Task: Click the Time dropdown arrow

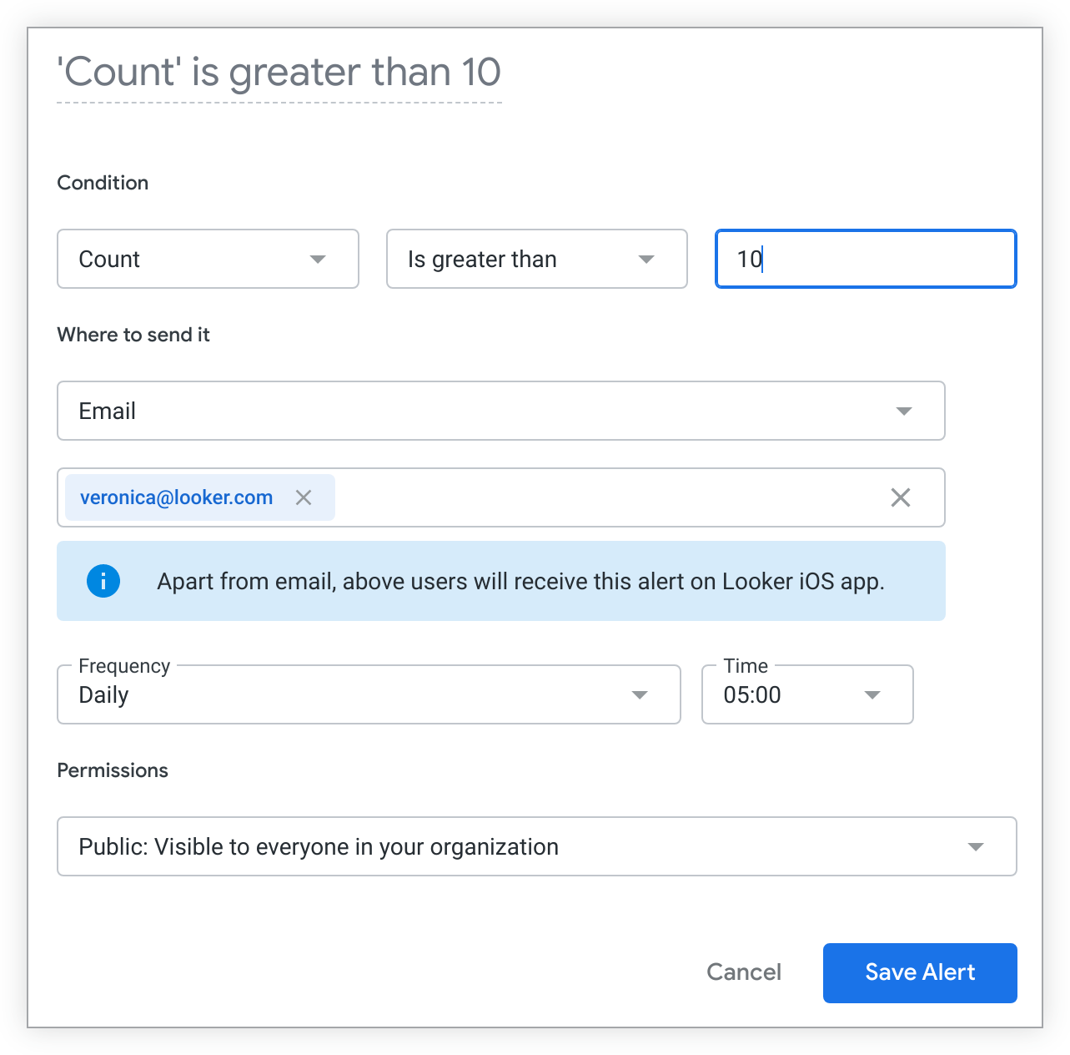Action: [x=872, y=695]
